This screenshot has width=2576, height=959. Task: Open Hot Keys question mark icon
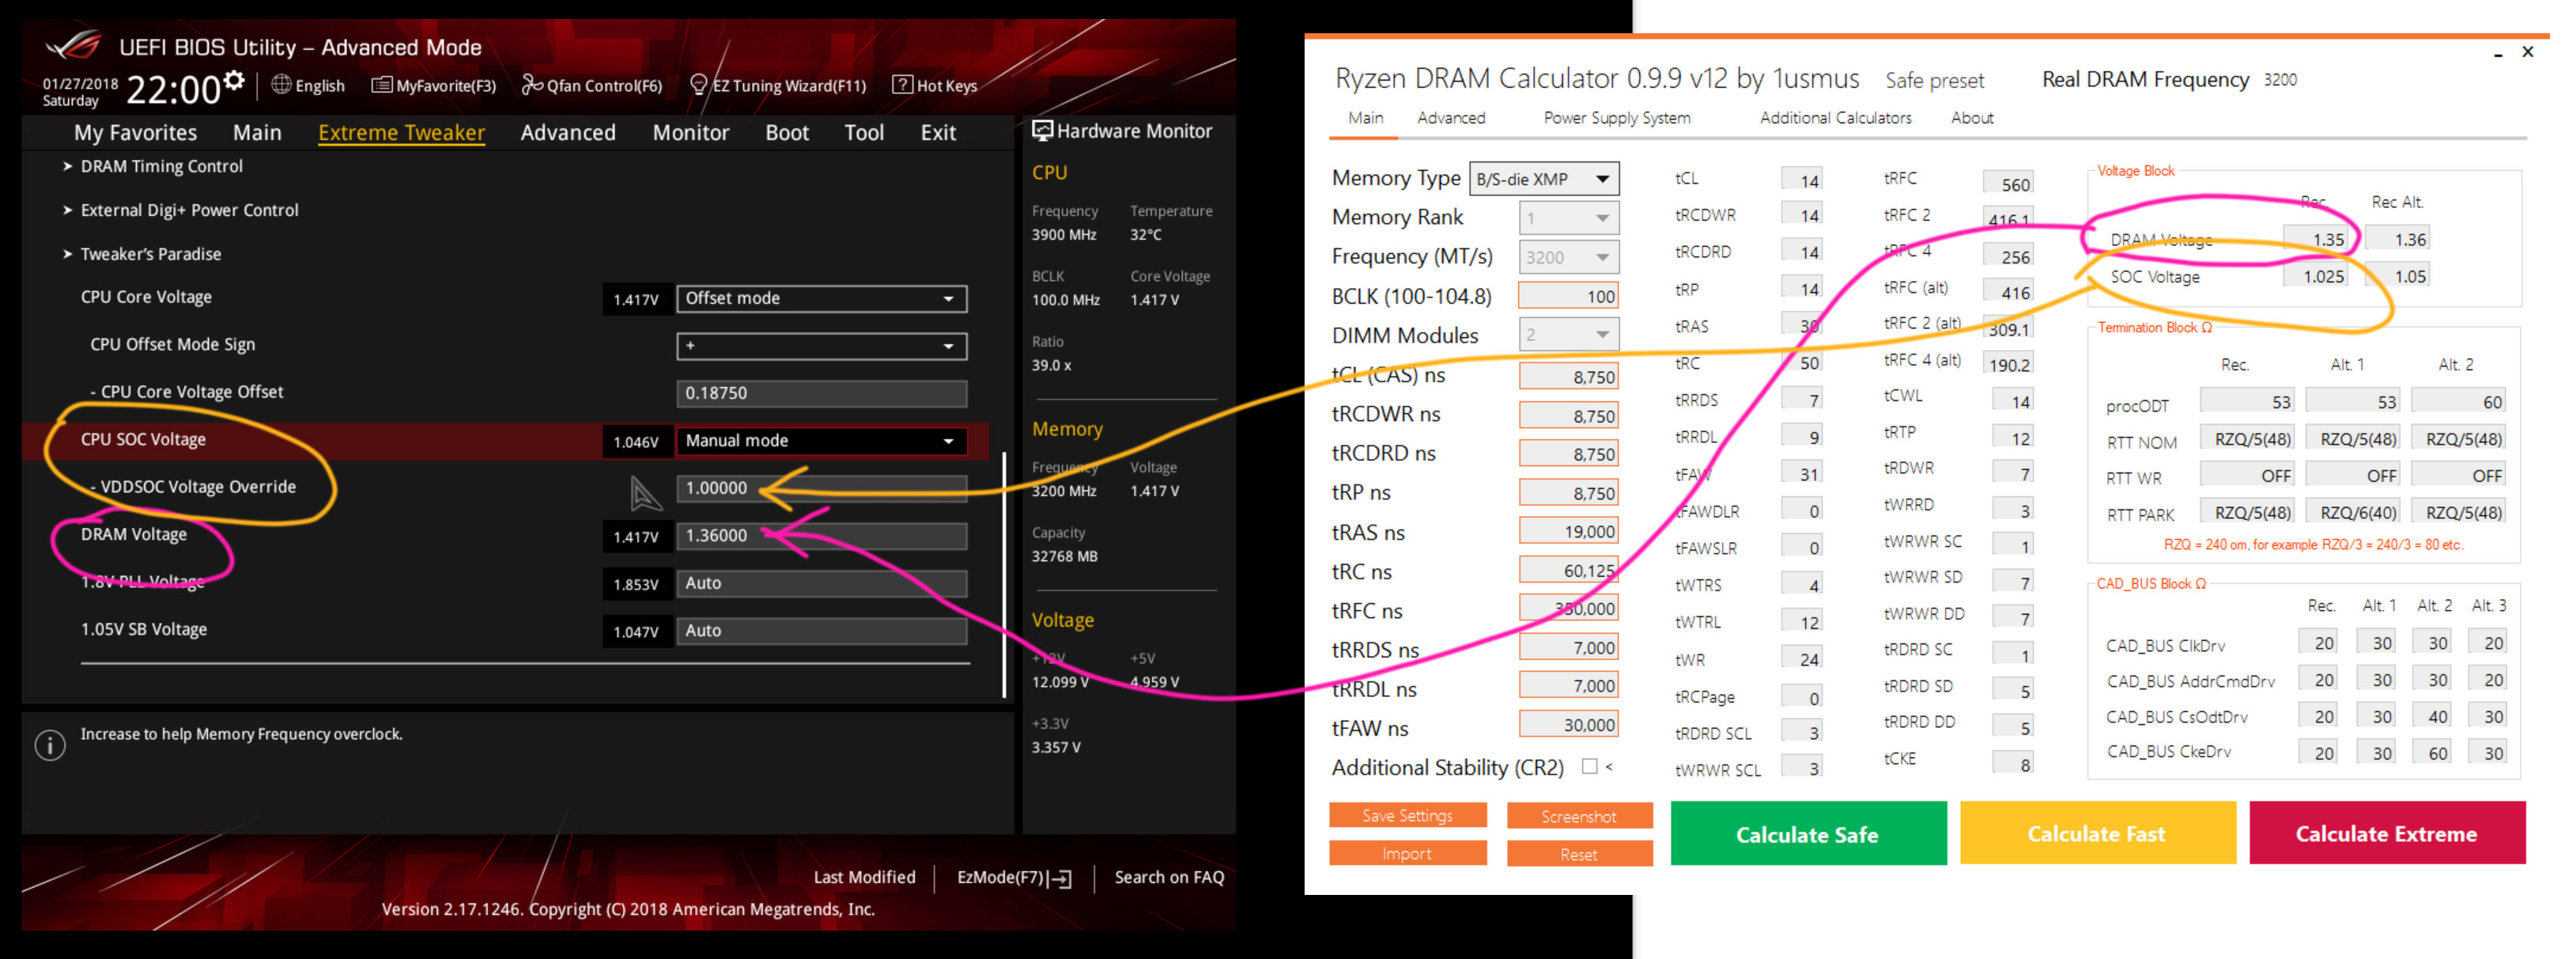click(x=901, y=85)
